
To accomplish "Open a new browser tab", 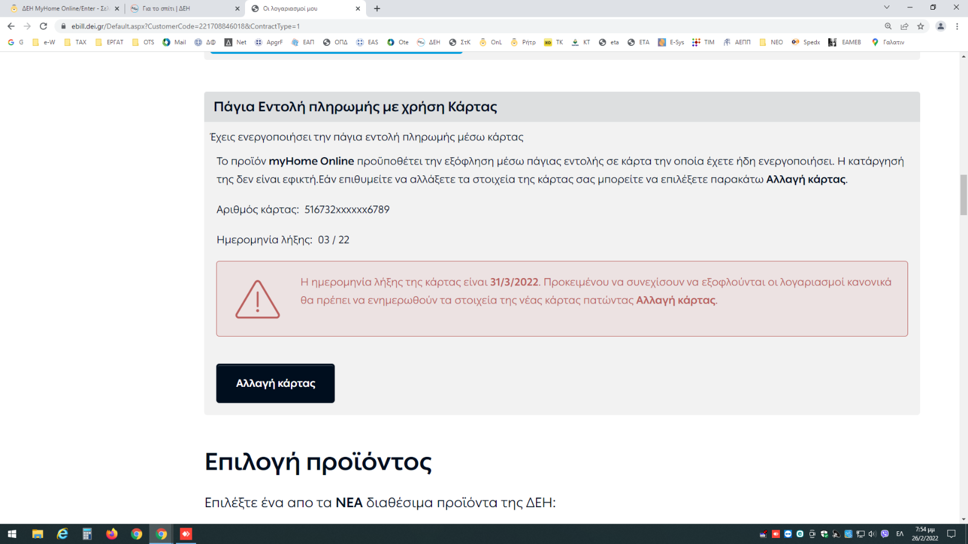I will point(377,8).
